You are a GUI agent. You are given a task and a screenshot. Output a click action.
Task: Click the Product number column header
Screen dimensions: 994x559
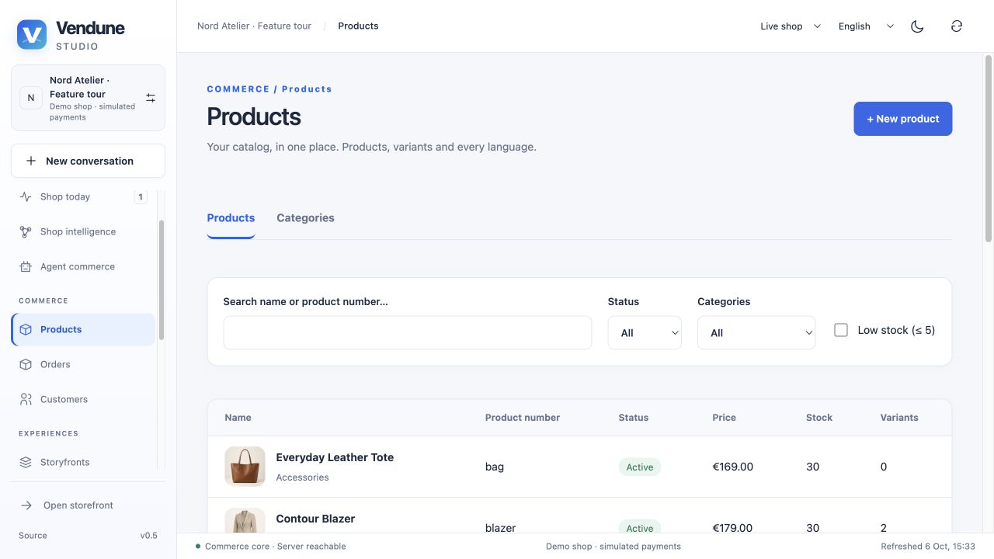[x=523, y=418]
